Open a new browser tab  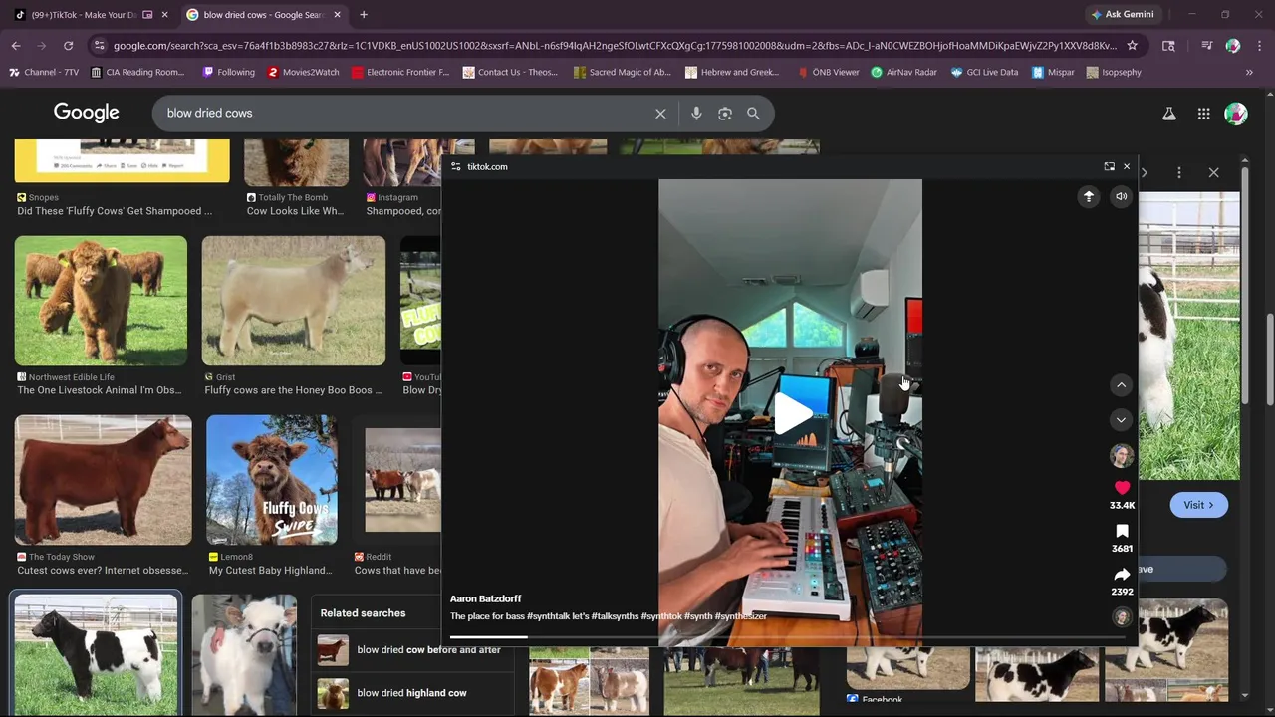(x=364, y=15)
